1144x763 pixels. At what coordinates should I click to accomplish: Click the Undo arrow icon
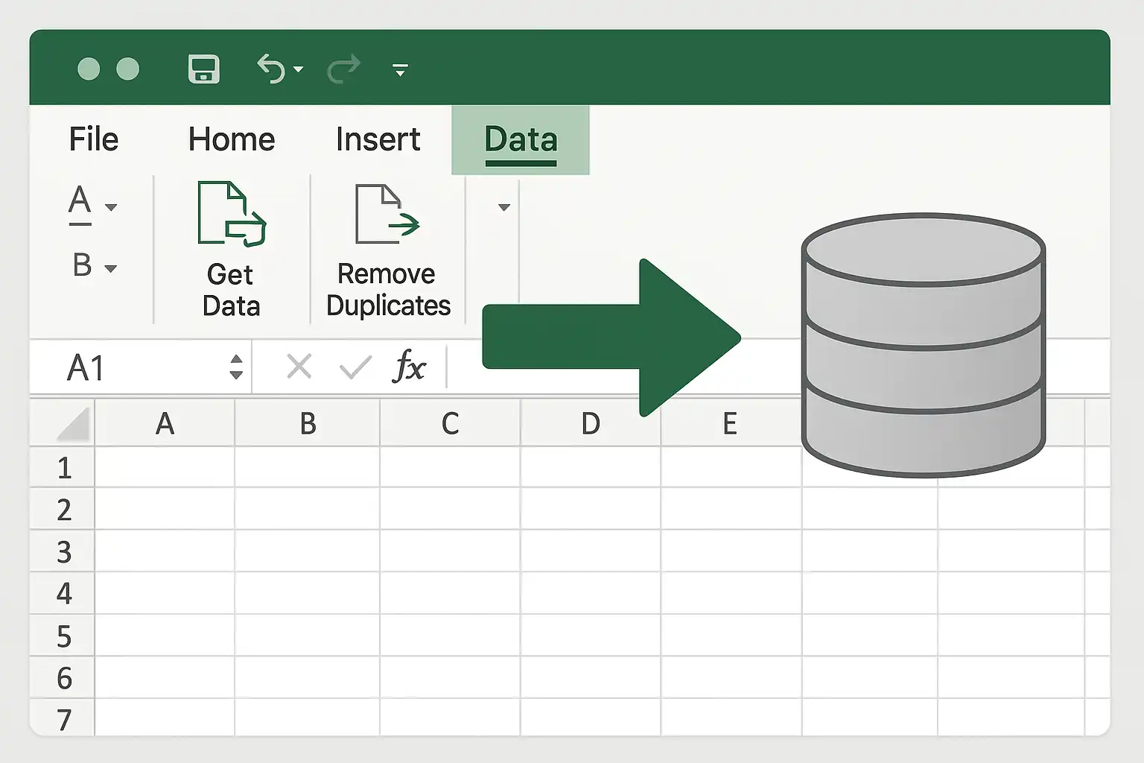tap(271, 69)
